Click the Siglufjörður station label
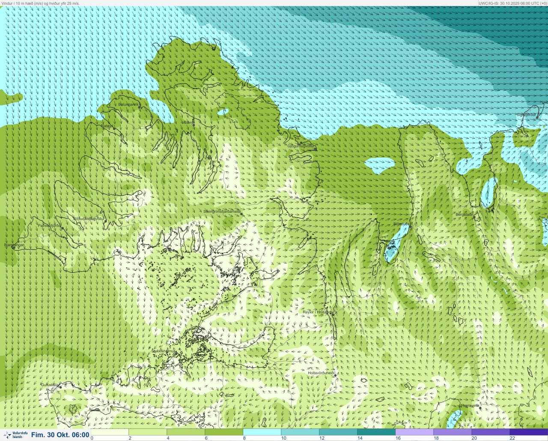The width and height of the screenshot is (548, 441). [x=527, y=115]
